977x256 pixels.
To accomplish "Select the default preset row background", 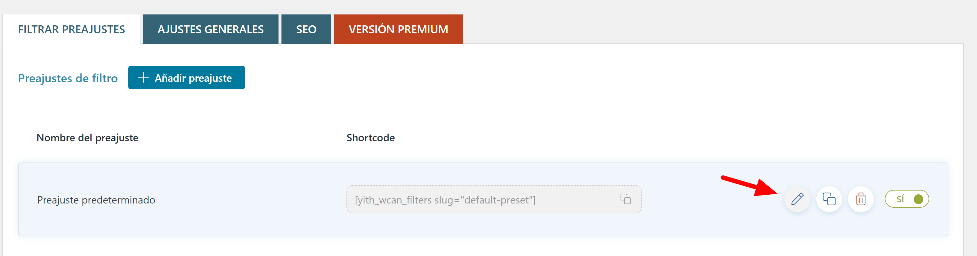I will coord(483,200).
